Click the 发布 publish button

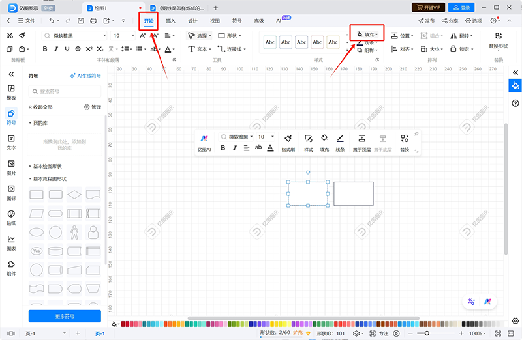[427, 21]
